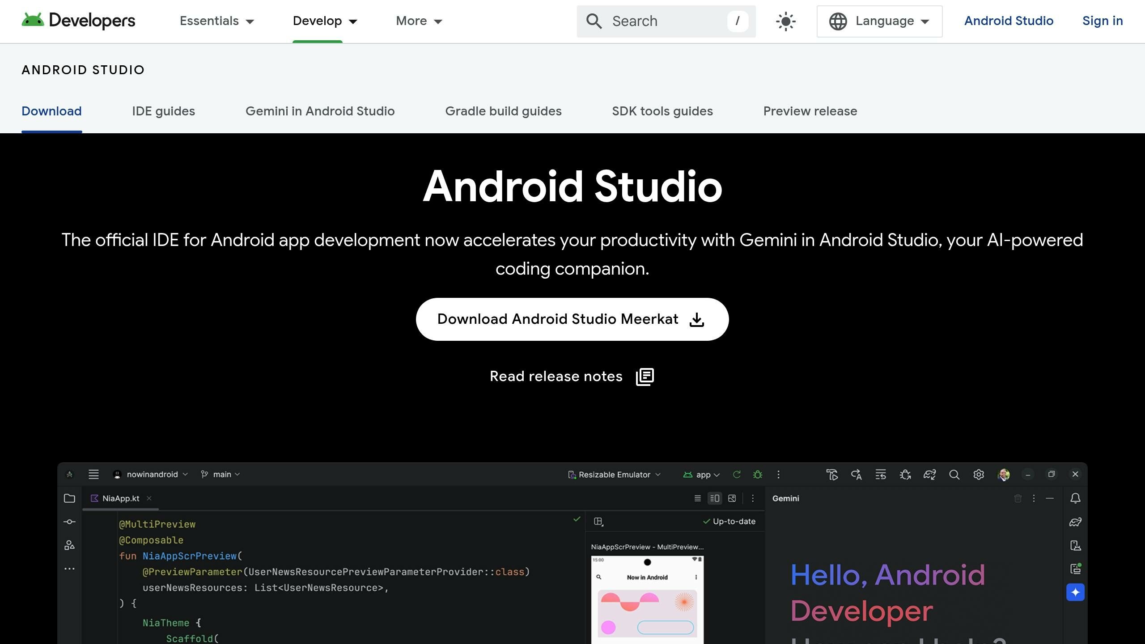Expand the nowinandroid project dropdown
This screenshot has height=644, width=1145.
point(151,475)
